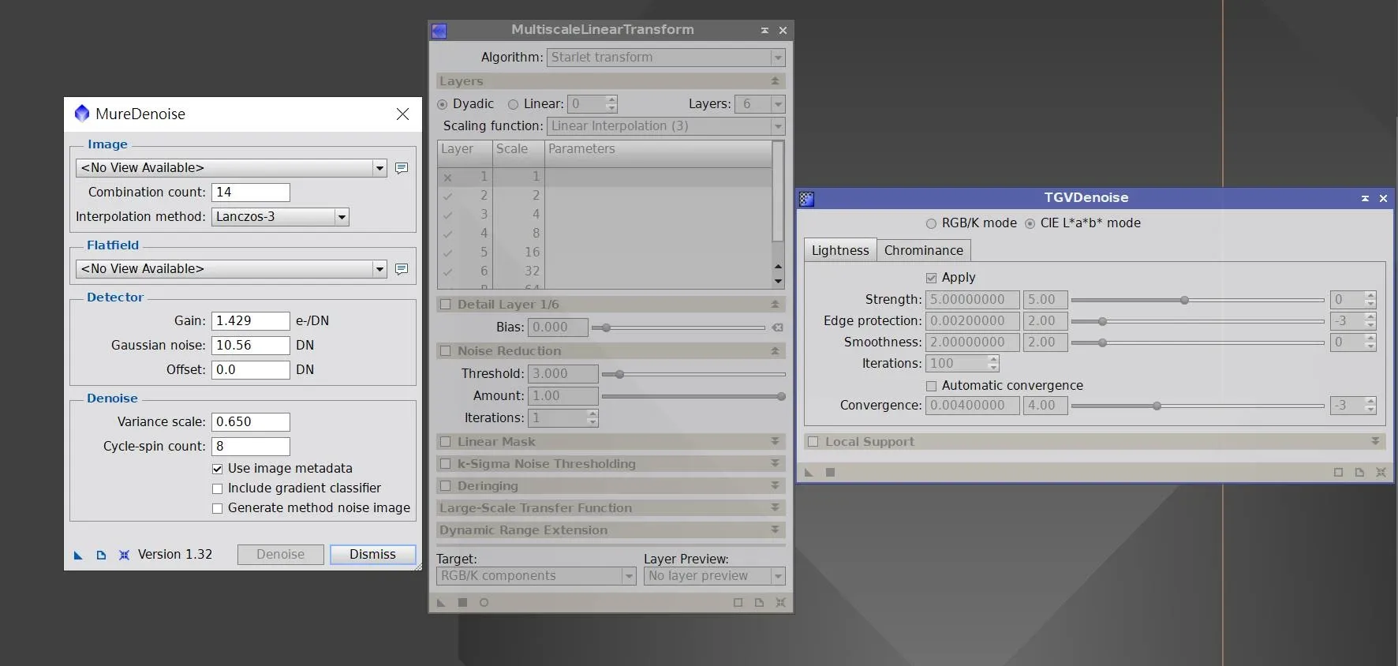The image size is (1398, 666).
Task: Click MultiscaleLinearTransform preferences square icon
Action: pyautogui.click(x=738, y=603)
